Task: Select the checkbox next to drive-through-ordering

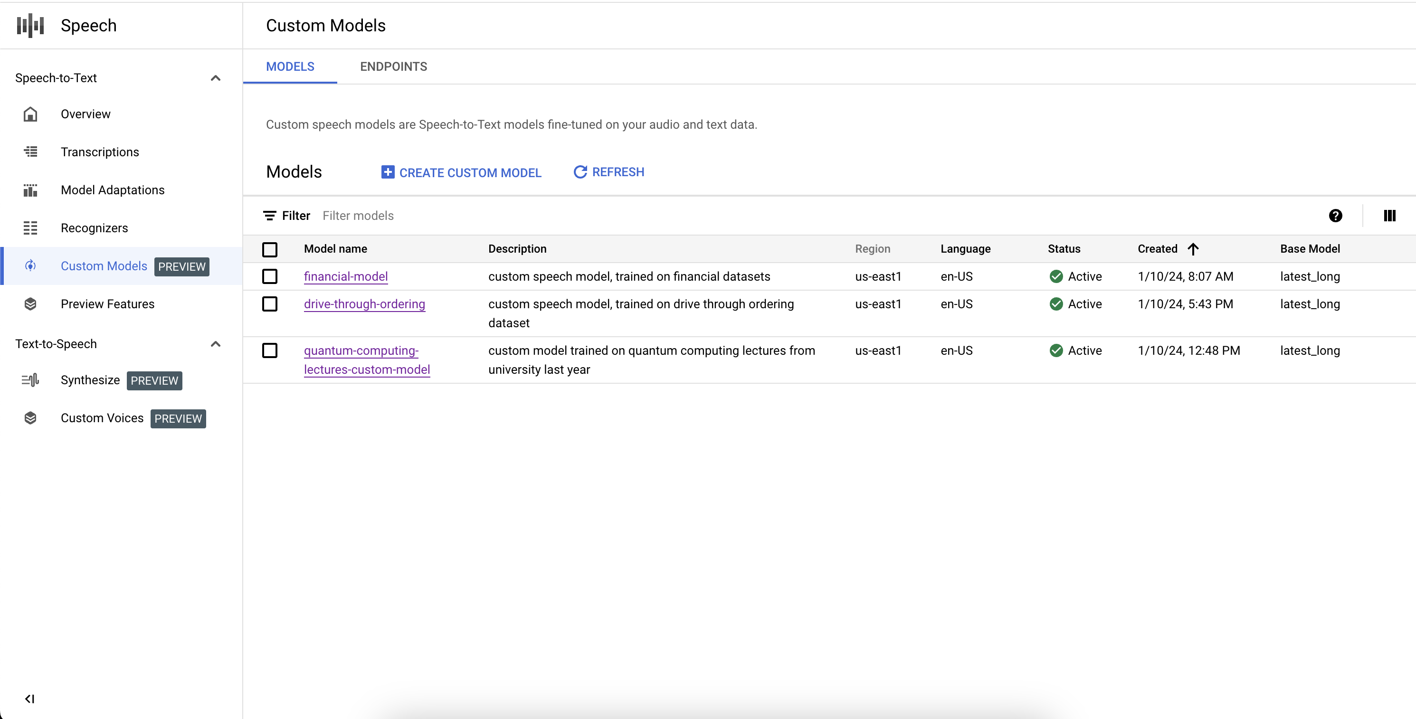Action: pyautogui.click(x=270, y=303)
